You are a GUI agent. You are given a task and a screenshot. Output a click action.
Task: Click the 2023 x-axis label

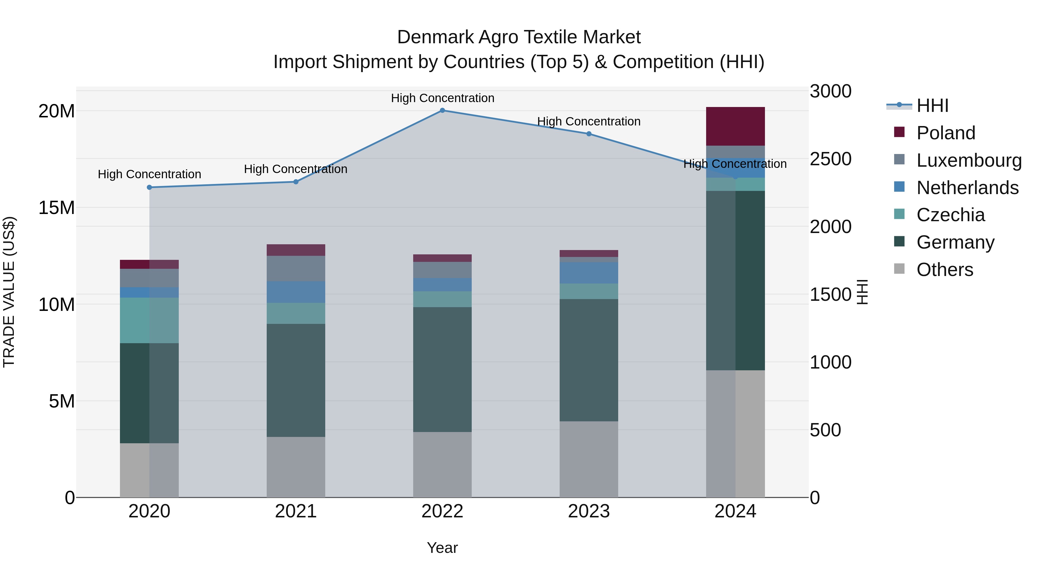589,511
